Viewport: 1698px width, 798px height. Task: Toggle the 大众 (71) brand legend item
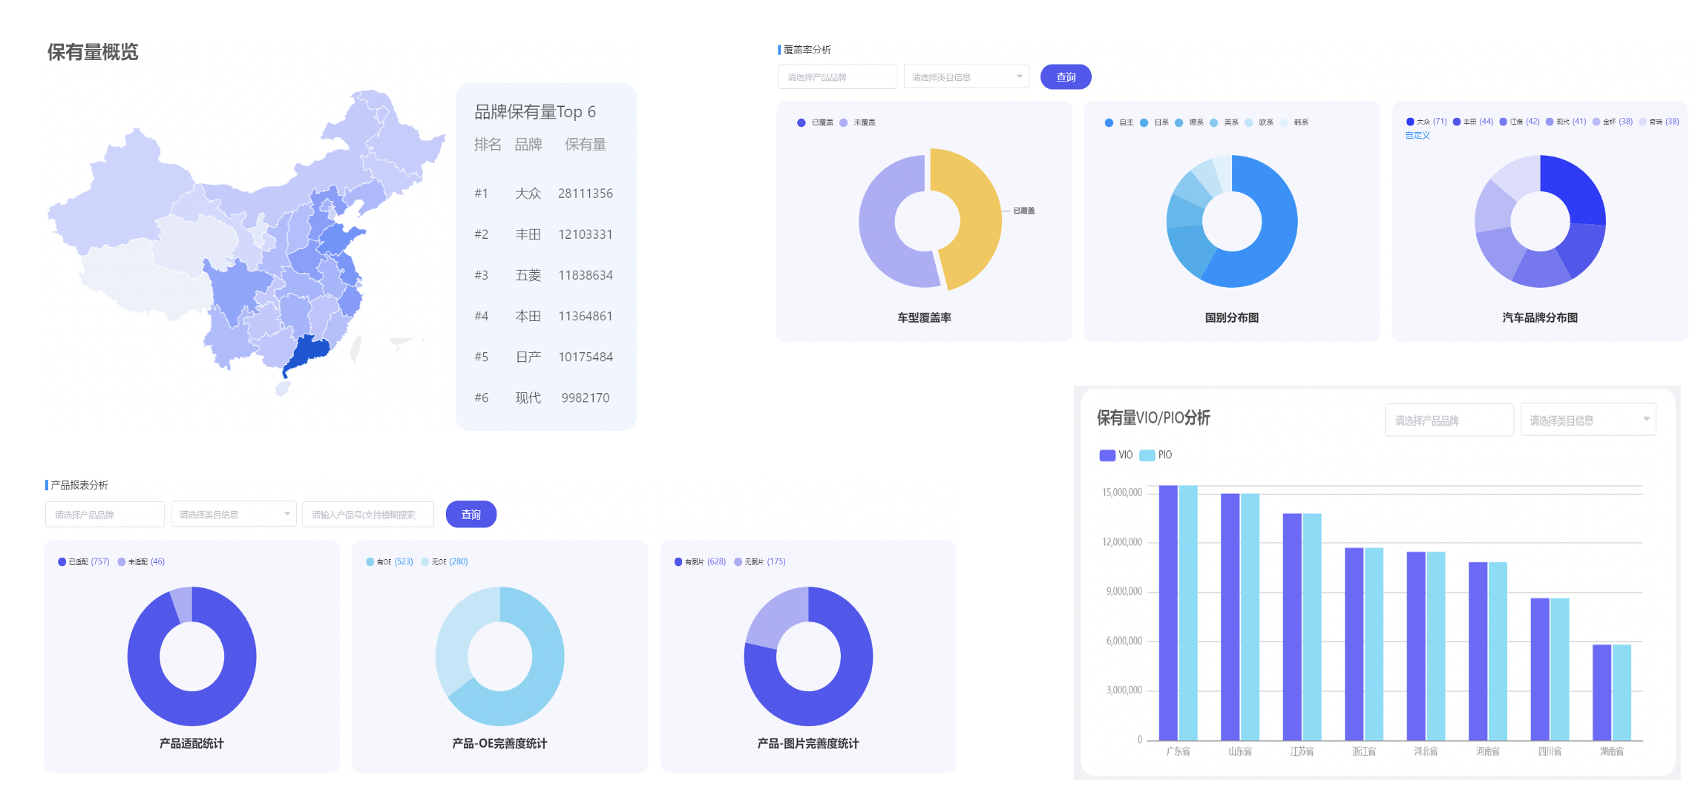(x=1426, y=122)
